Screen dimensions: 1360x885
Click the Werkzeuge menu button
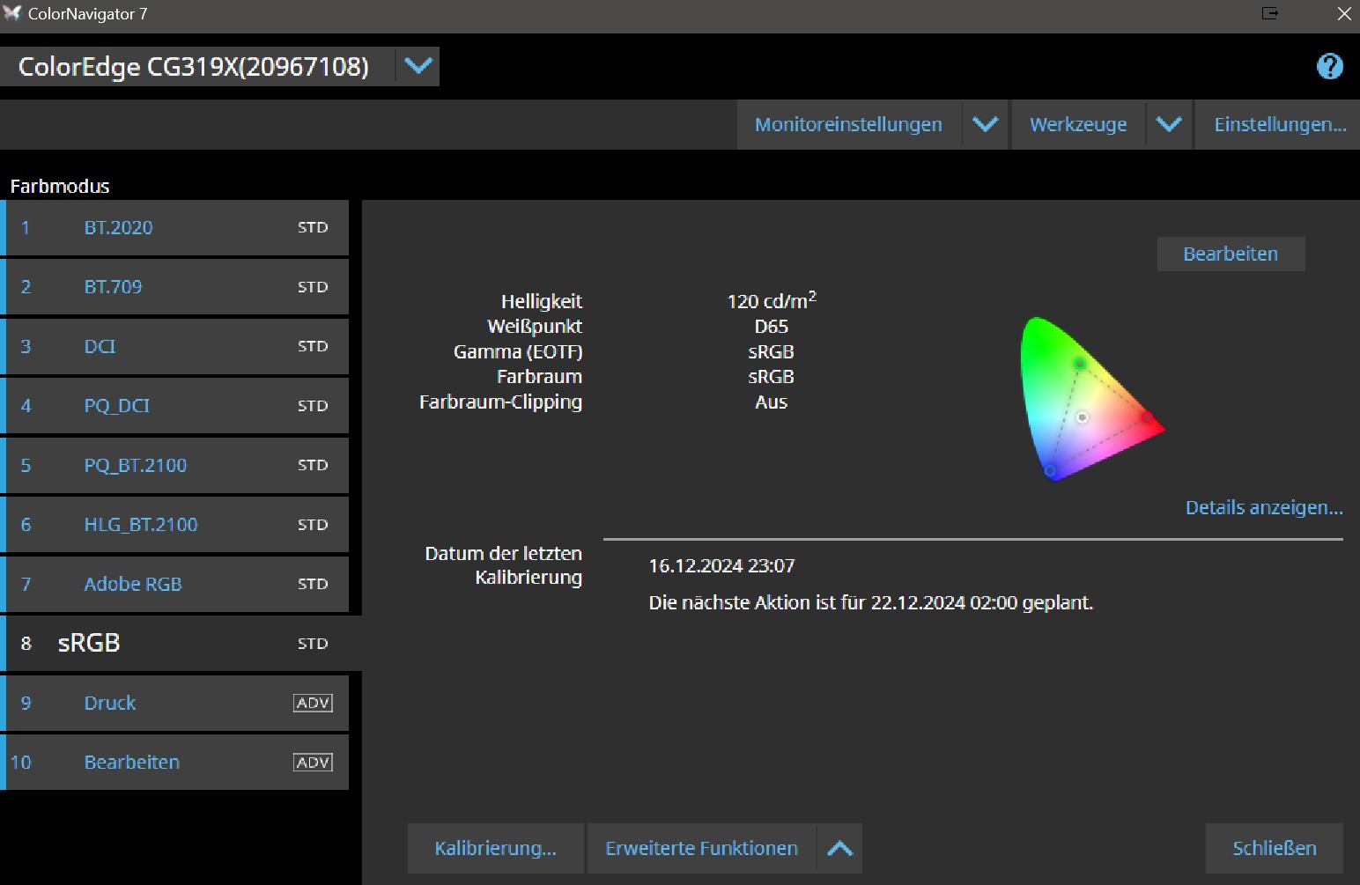(1078, 124)
